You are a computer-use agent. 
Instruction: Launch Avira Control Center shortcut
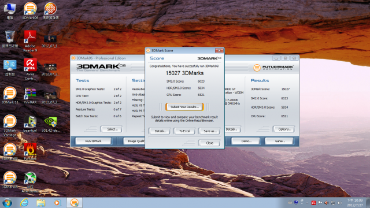tap(30, 69)
